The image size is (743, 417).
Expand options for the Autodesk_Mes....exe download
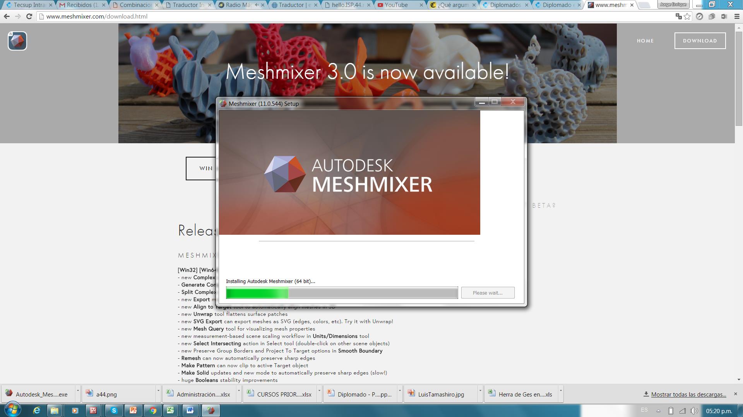(x=77, y=391)
